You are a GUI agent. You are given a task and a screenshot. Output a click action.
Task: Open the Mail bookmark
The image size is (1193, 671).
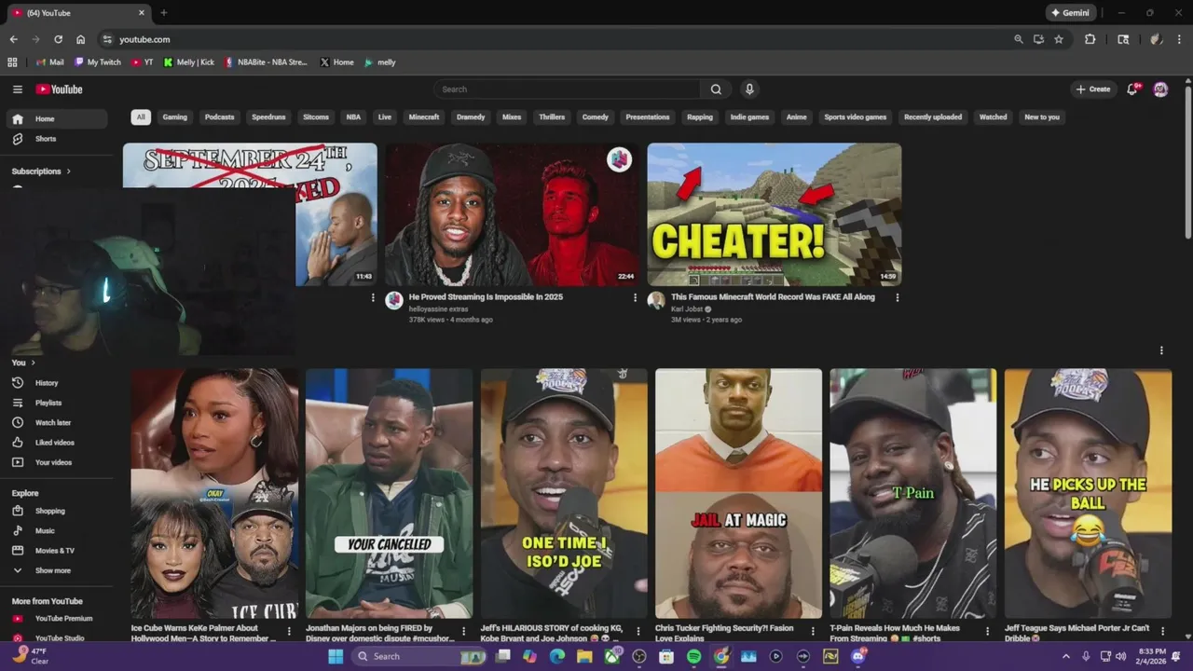49,62
